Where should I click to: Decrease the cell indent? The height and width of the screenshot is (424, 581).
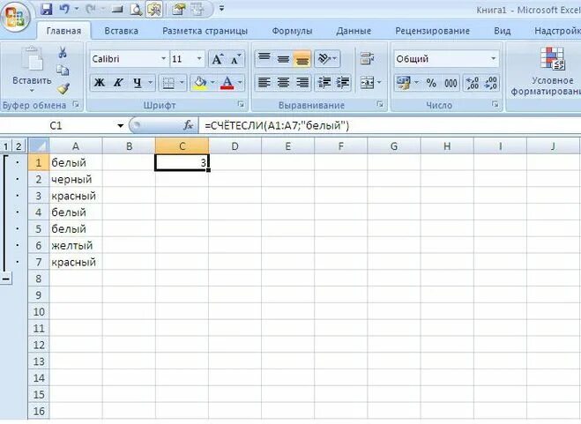pyautogui.click(x=324, y=82)
